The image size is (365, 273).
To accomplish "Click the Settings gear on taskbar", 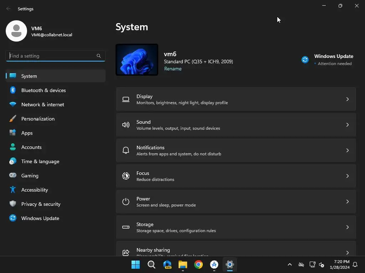I will [230, 264].
